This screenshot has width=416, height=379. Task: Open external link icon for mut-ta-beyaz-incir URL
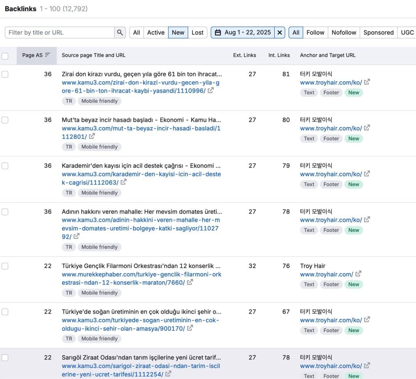click(92, 136)
